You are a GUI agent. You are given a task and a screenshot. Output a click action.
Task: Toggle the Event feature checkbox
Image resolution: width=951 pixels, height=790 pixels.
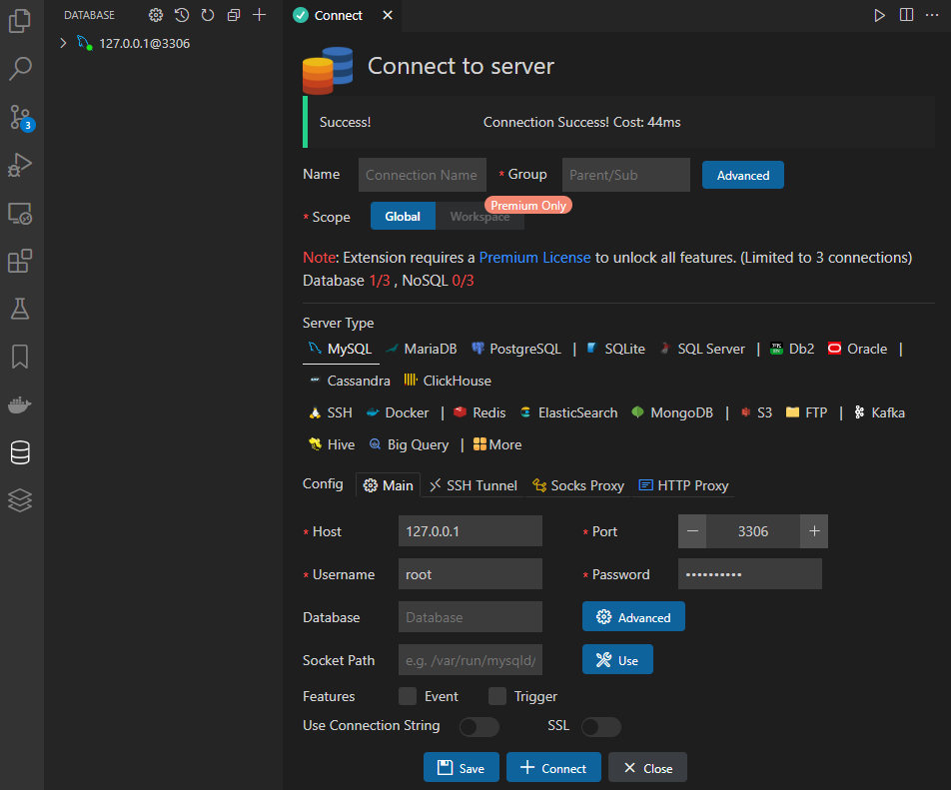pos(408,696)
